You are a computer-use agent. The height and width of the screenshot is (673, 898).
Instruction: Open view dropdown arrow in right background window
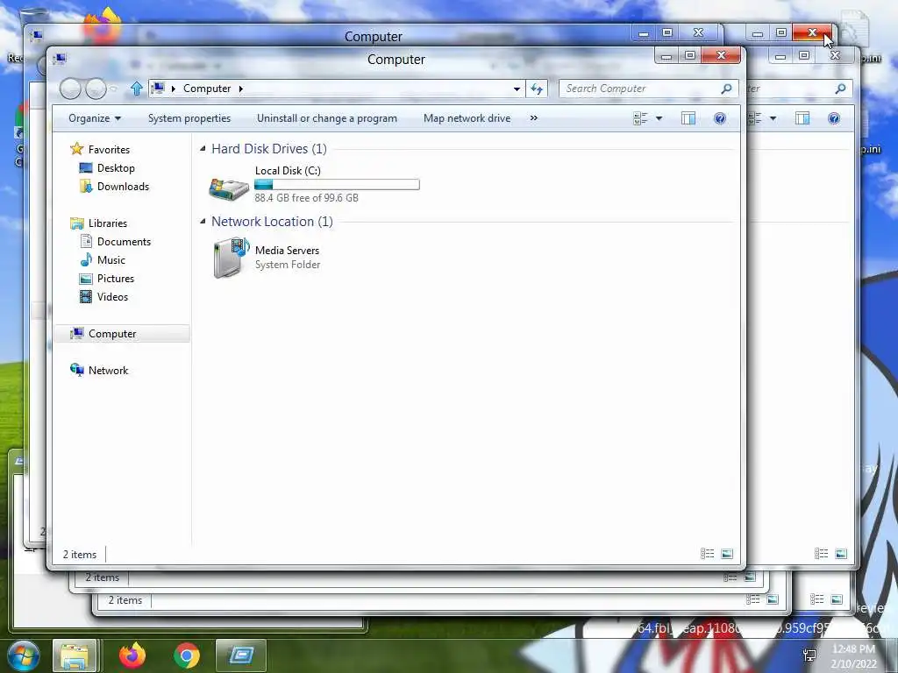click(773, 118)
